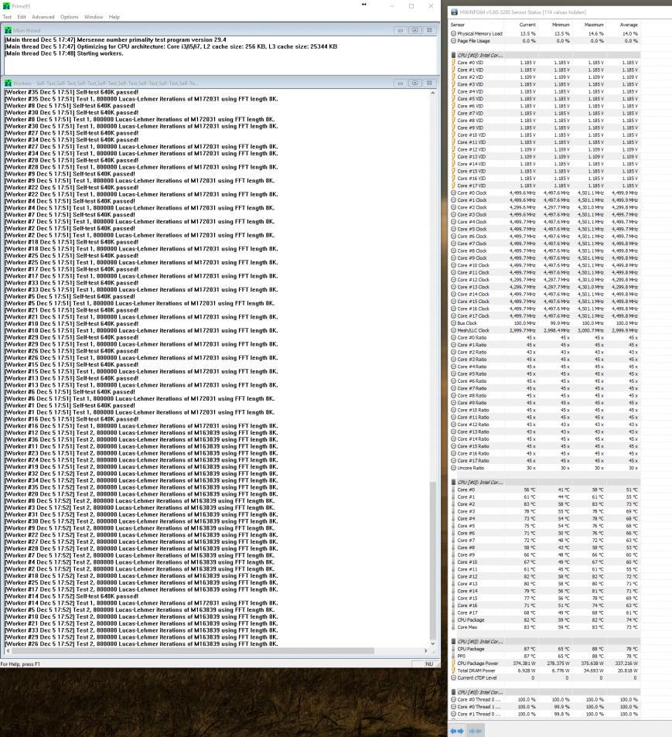The width and height of the screenshot is (672, 737).
Task: Click chip icon of CPU group above Core #0 Thread 0
Action: click(453, 692)
